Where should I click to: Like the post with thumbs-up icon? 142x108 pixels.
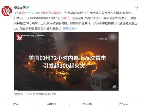click(x=120, y=104)
